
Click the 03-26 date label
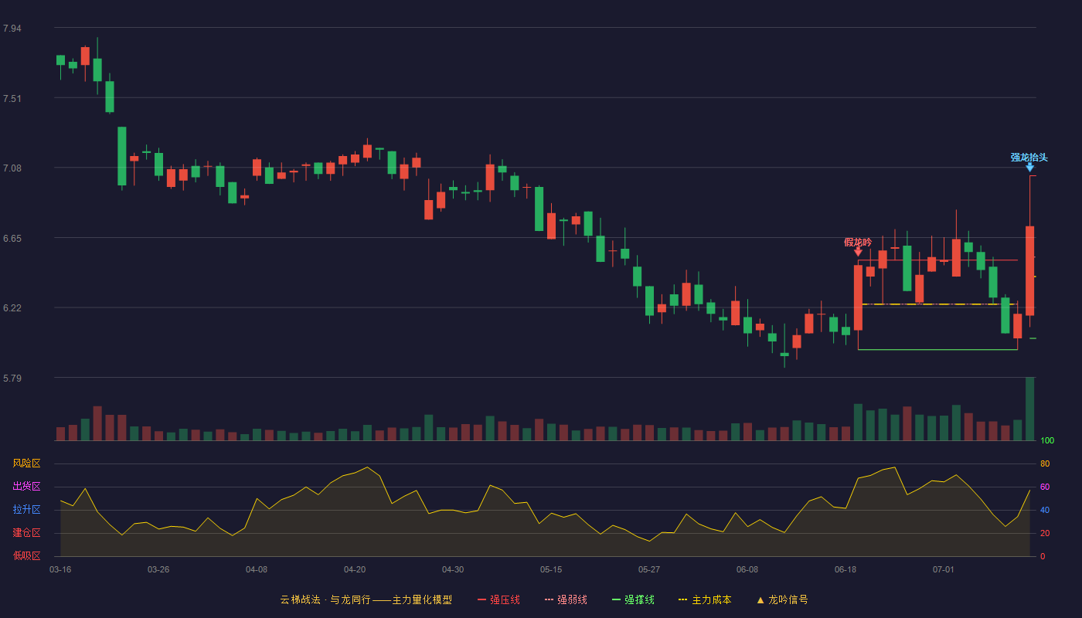[x=158, y=569]
